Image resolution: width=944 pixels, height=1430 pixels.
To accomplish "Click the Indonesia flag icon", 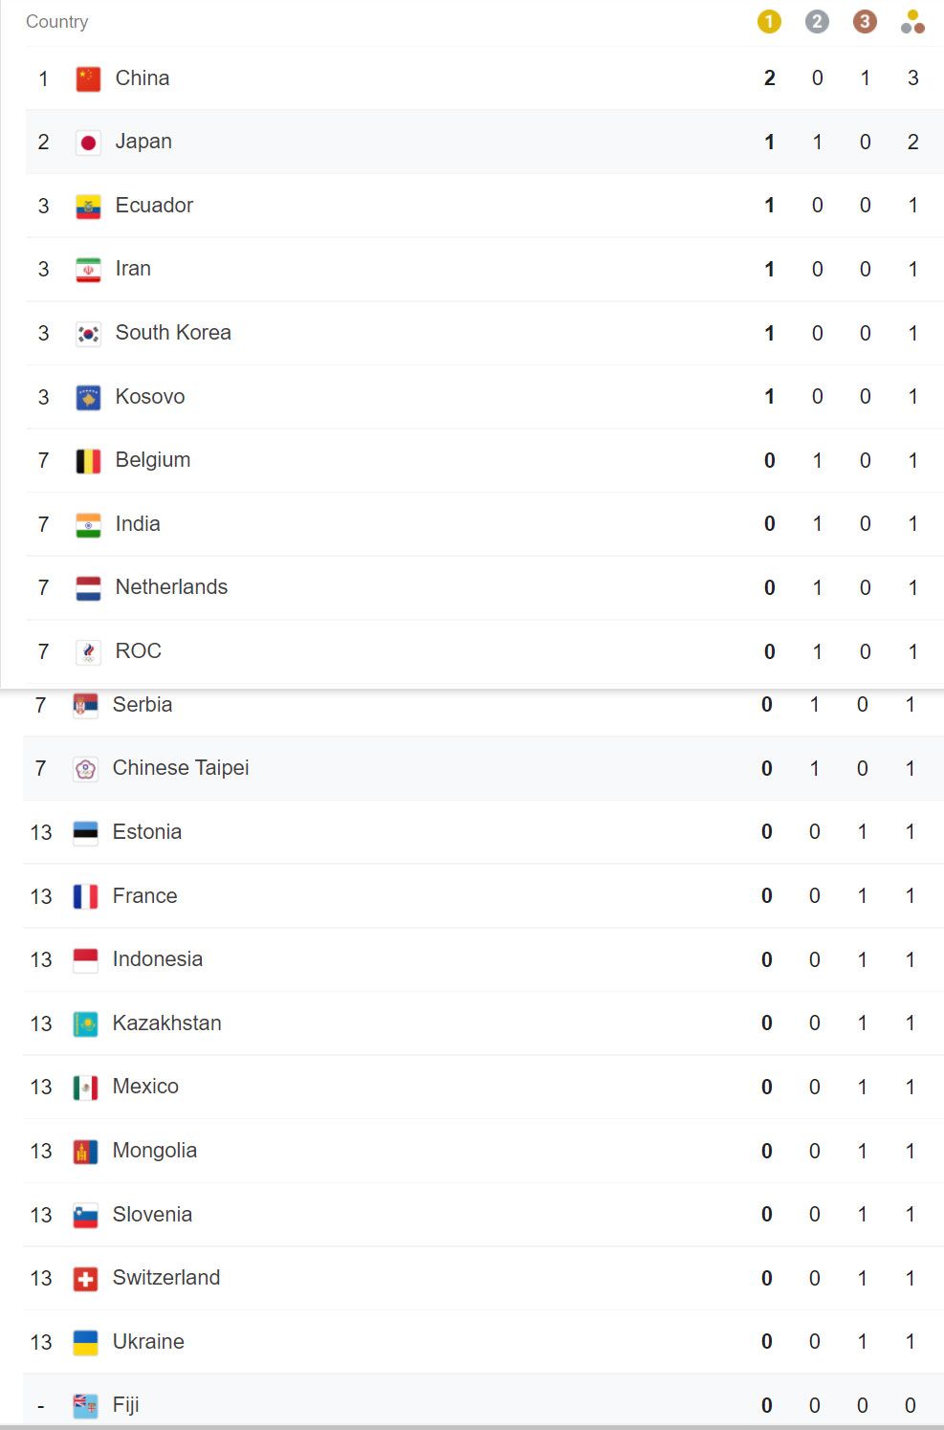I will (x=85, y=960).
